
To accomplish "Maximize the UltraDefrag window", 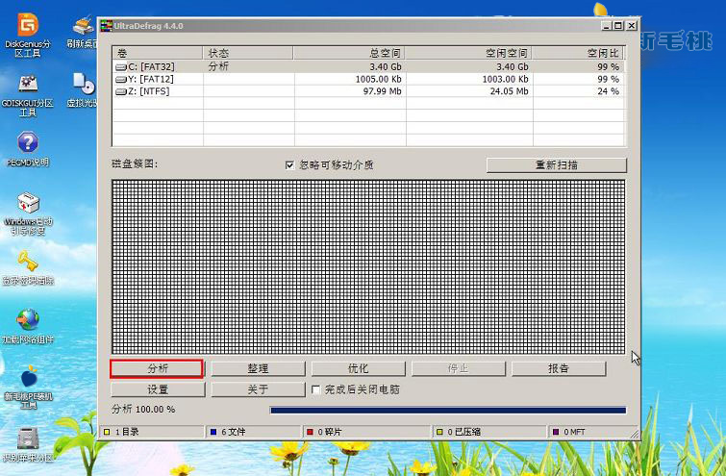I will point(618,26).
